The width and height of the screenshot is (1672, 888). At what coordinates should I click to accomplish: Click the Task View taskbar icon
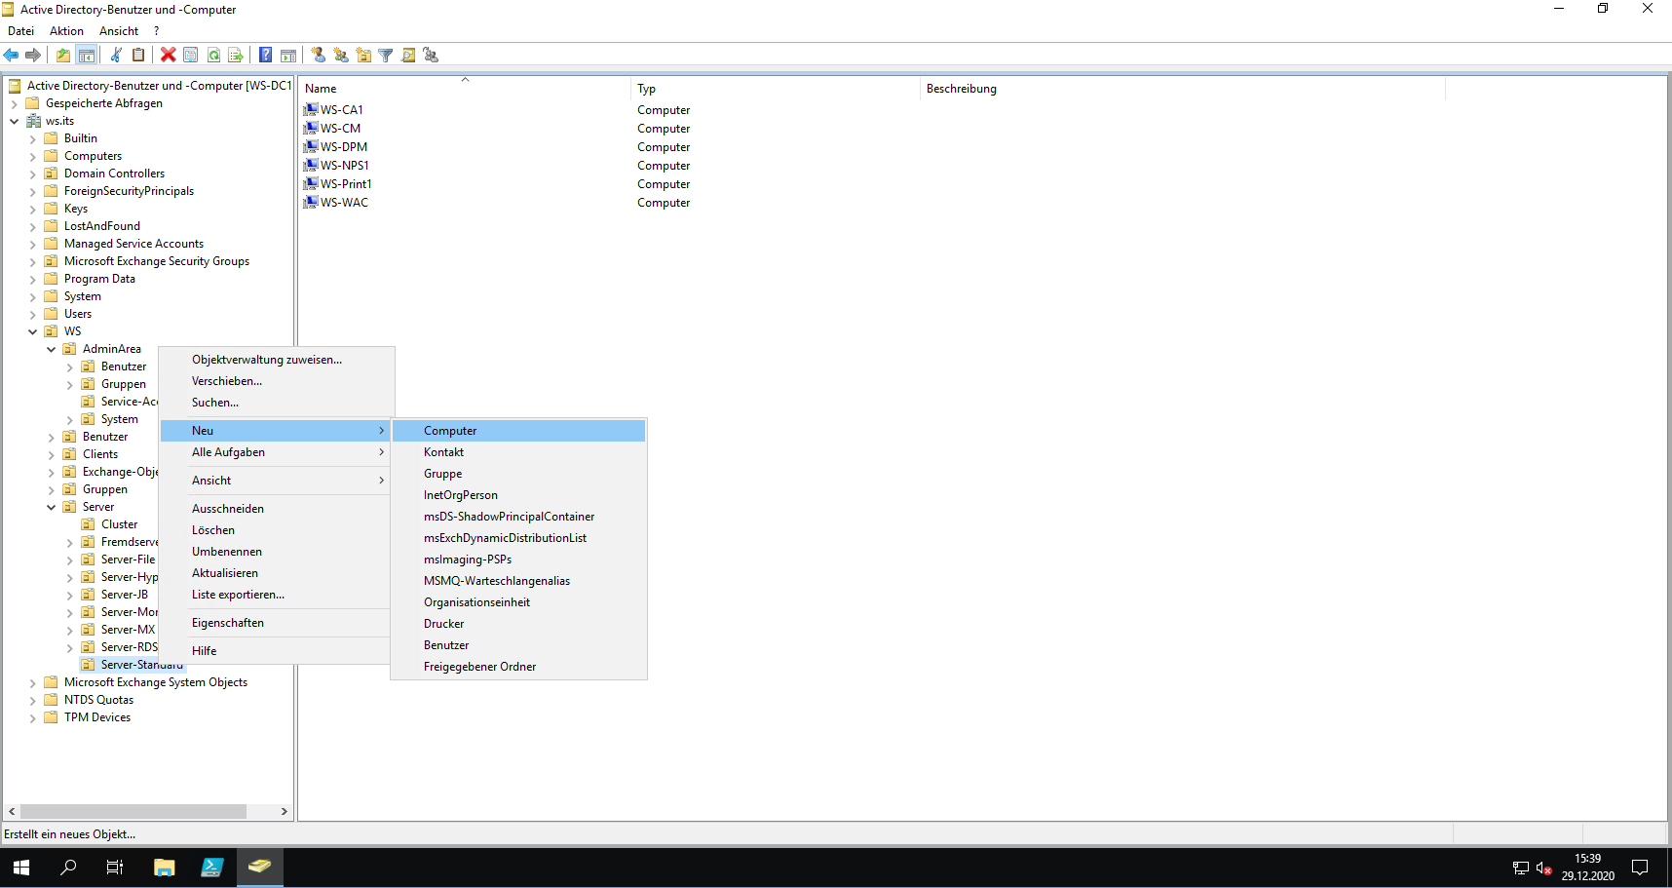(x=115, y=868)
